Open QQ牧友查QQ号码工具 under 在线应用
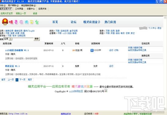Viewport: 167px width, 115px height. (137, 50)
